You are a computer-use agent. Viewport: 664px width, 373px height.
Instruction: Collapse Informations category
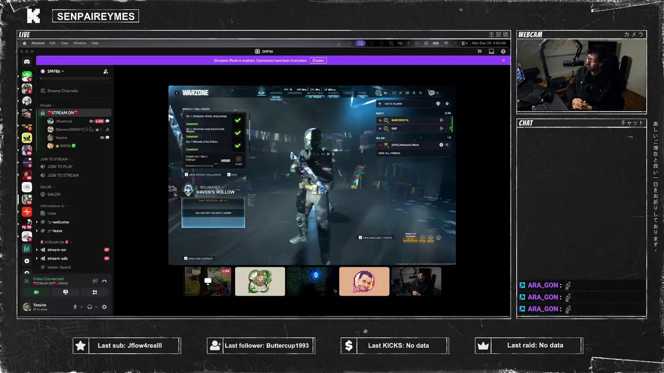pyautogui.click(x=54, y=206)
